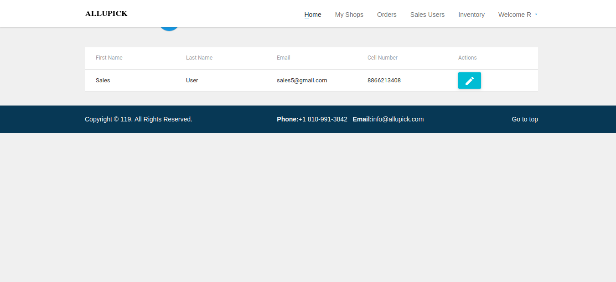The width and height of the screenshot is (616, 282).
Task: Click the footer phone number +1 810-991-3842
Action: pyautogui.click(x=323, y=119)
